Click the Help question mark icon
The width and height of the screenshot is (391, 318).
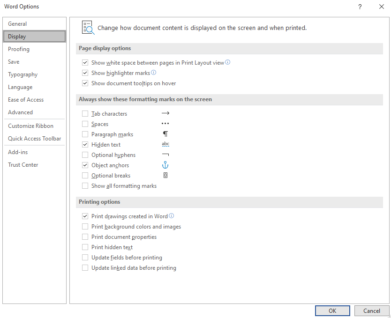(360, 7)
